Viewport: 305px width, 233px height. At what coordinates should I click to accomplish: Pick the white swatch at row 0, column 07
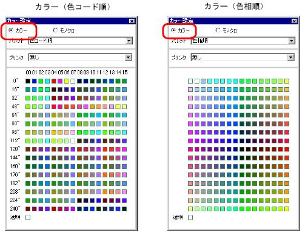coord(73,81)
